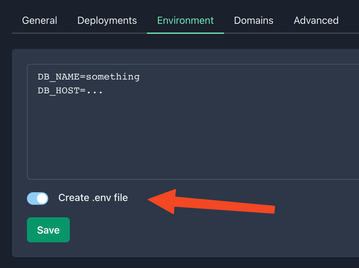359x268 pixels.
Task: Save the environment variables
Action: (x=48, y=230)
